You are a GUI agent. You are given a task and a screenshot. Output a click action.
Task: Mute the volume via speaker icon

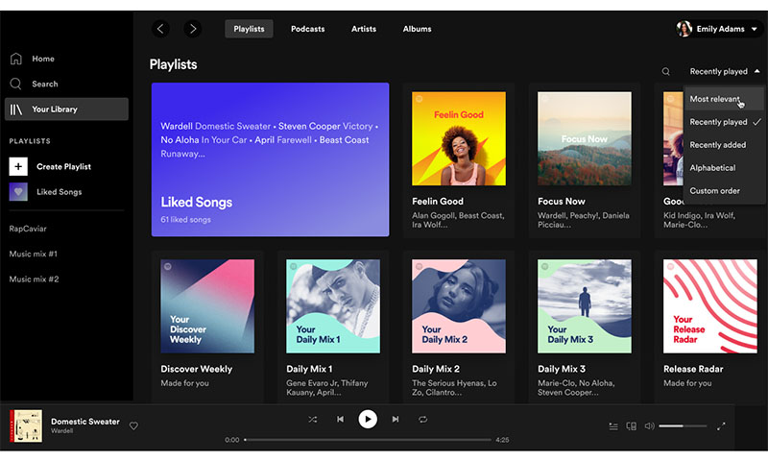click(x=650, y=426)
